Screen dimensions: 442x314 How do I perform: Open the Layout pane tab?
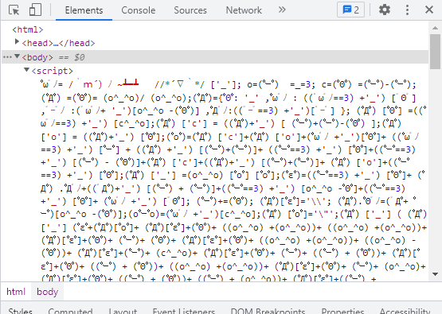pyautogui.click(x=123, y=311)
